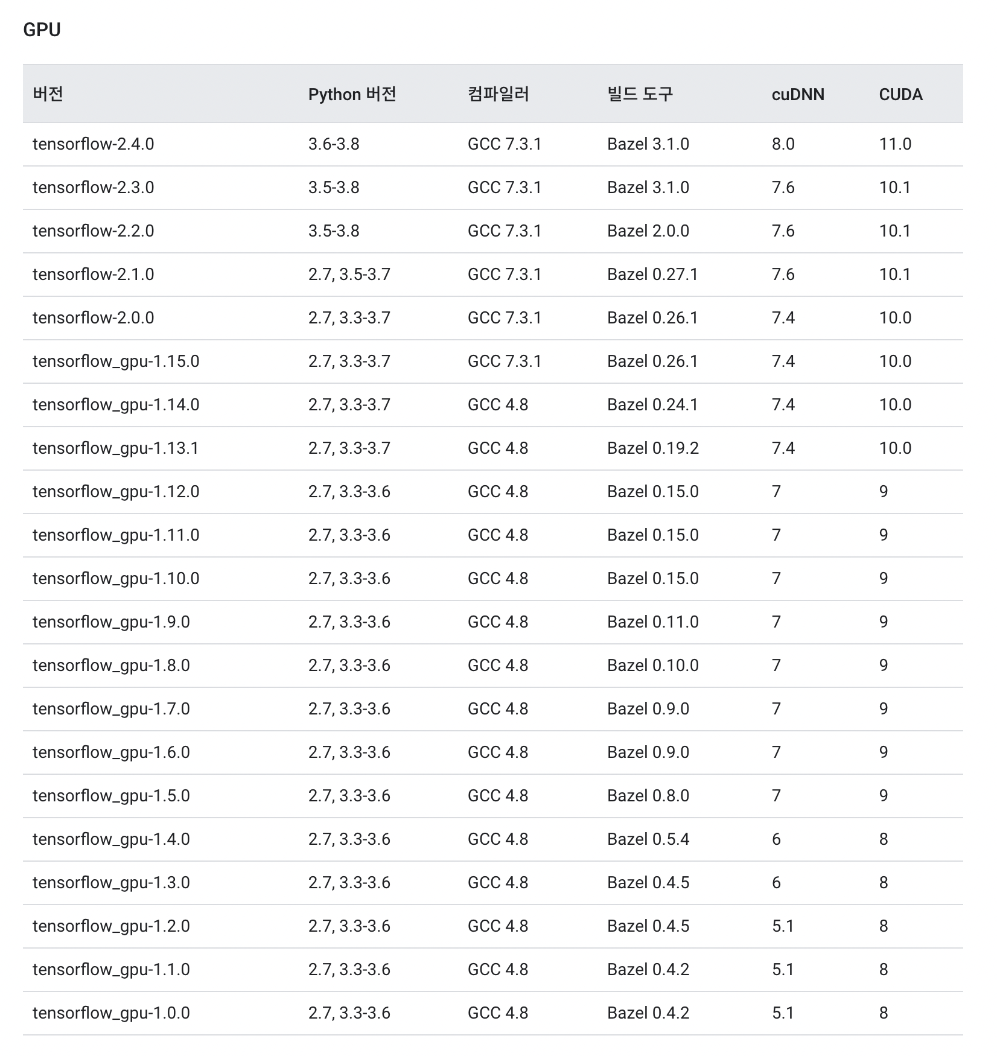
Task: Click Python 3.5-3.8 in tensorflow-2.3.0 row
Action: tap(334, 188)
